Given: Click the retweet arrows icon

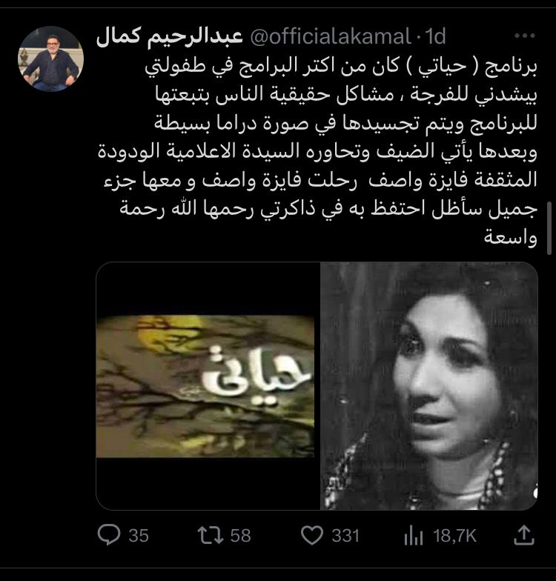Looking at the screenshot, I should tap(210, 535).
